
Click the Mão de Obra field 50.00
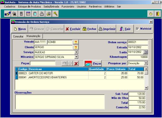(x=137, y=98)
